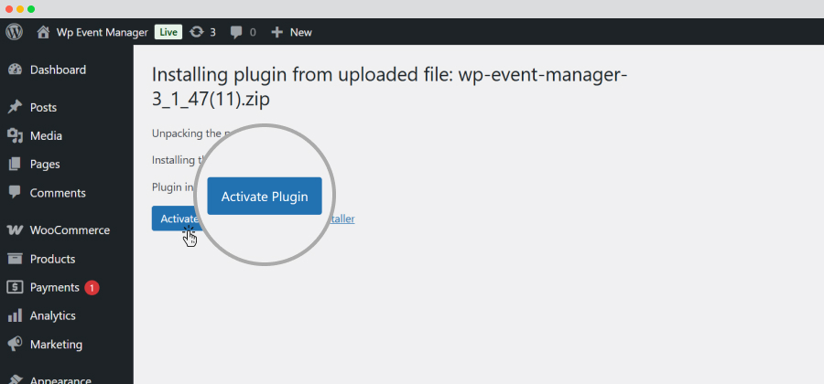This screenshot has width=824, height=384.
Task: Open the WordPress logo menu
Action: click(x=14, y=32)
